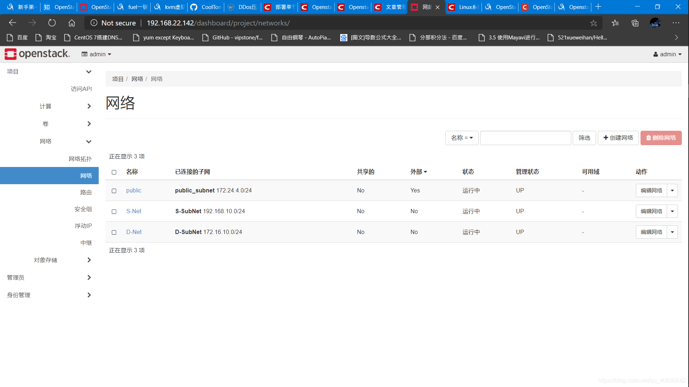The width and height of the screenshot is (689, 387).
Task: Open the browser home icon
Action: (x=72, y=23)
